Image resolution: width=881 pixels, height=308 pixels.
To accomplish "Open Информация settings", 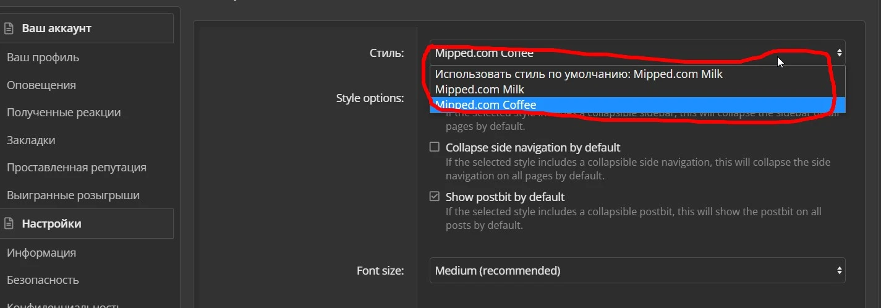I will pyautogui.click(x=41, y=253).
